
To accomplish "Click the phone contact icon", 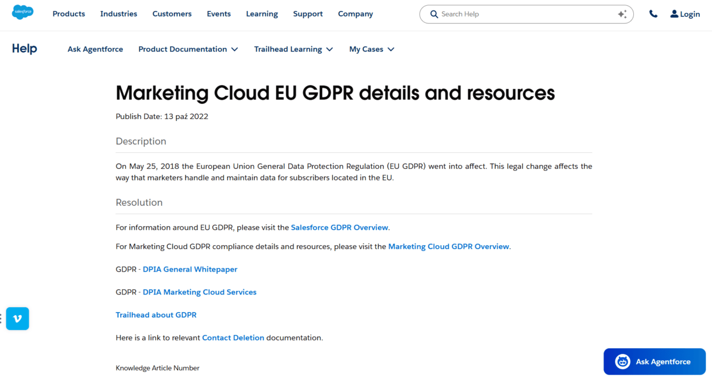I will coord(653,14).
